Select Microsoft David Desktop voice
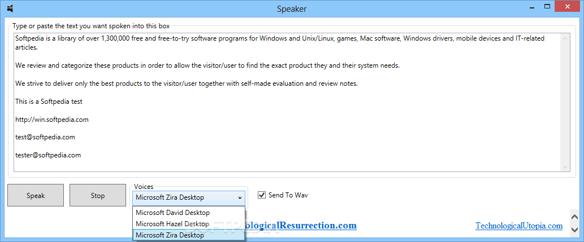Image resolution: width=584 pixels, height=242 pixels. coord(189,213)
